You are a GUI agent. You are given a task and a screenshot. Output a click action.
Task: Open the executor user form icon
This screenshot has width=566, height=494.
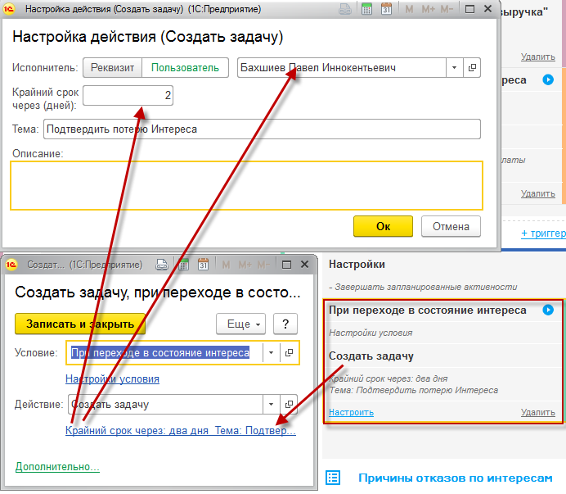(472, 68)
